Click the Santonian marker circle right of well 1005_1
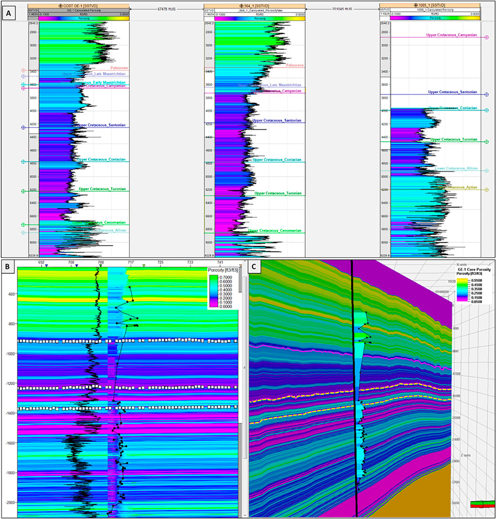 tap(486, 95)
